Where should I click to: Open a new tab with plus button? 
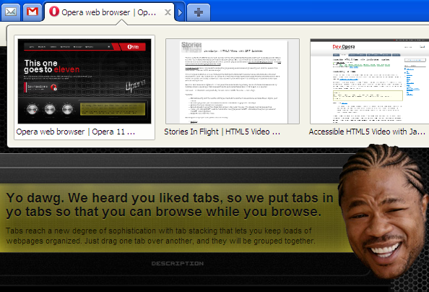199,12
